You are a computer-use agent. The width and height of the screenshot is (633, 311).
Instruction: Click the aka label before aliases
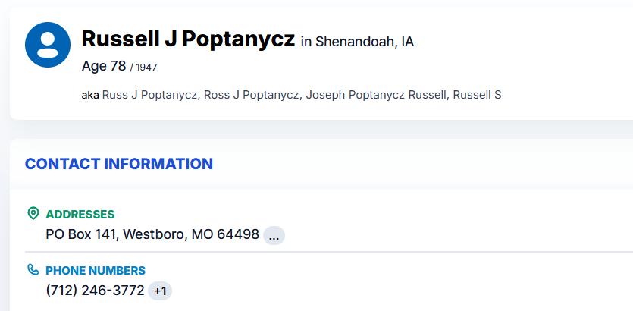click(x=90, y=96)
